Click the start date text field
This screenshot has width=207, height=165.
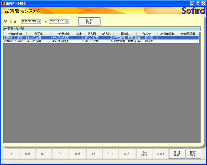[x=29, y=22]
